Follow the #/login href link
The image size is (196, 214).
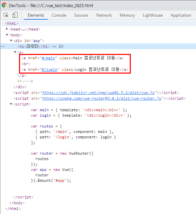point(49,70)
